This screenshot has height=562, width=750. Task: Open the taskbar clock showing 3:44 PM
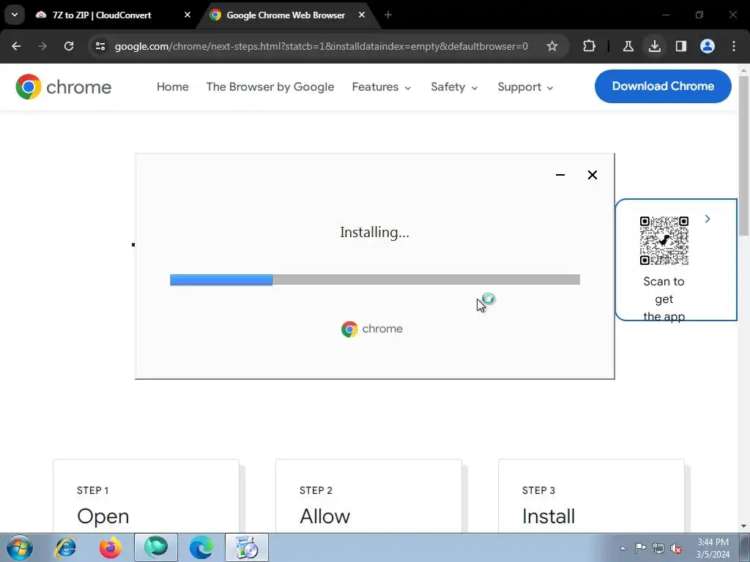[x=713, y=548]
